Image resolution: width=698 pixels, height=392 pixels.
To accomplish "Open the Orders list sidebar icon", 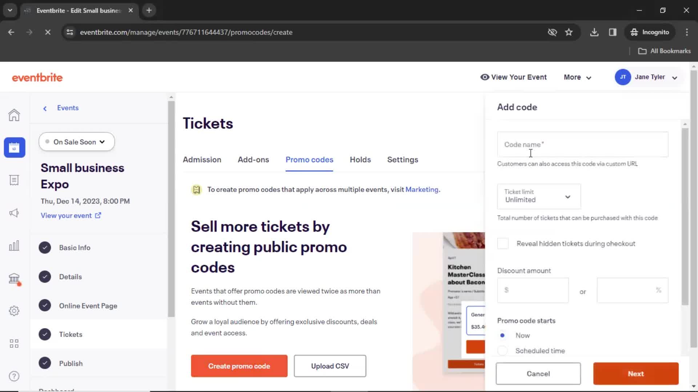I will pos(14,180).
